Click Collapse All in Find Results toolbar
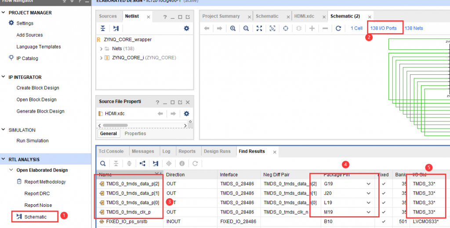 coord(116,164)
